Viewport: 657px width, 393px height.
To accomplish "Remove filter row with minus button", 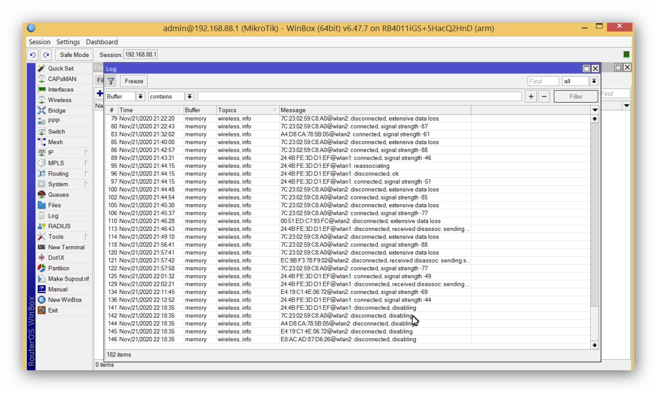I will [544, 96].
